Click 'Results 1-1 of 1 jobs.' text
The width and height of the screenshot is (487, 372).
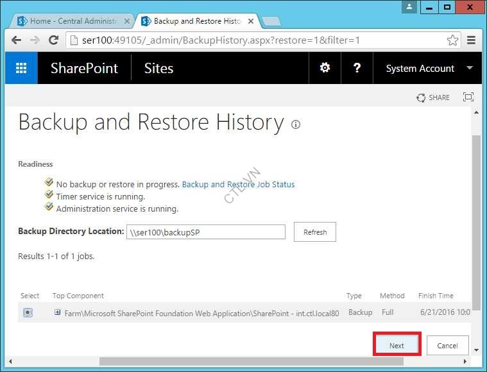[x=56, y=256]
